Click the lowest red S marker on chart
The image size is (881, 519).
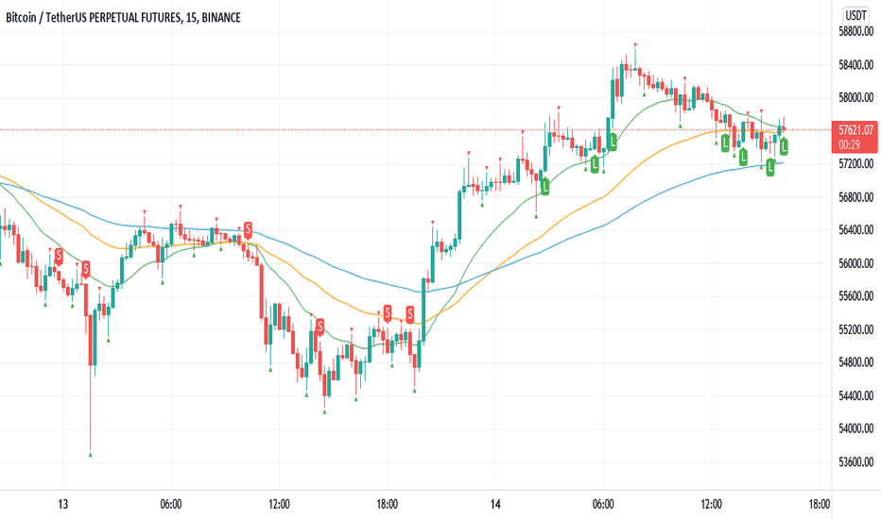click(x=320, y=326)
